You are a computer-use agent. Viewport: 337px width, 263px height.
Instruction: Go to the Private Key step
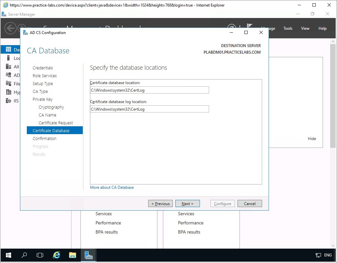point(43,99)
